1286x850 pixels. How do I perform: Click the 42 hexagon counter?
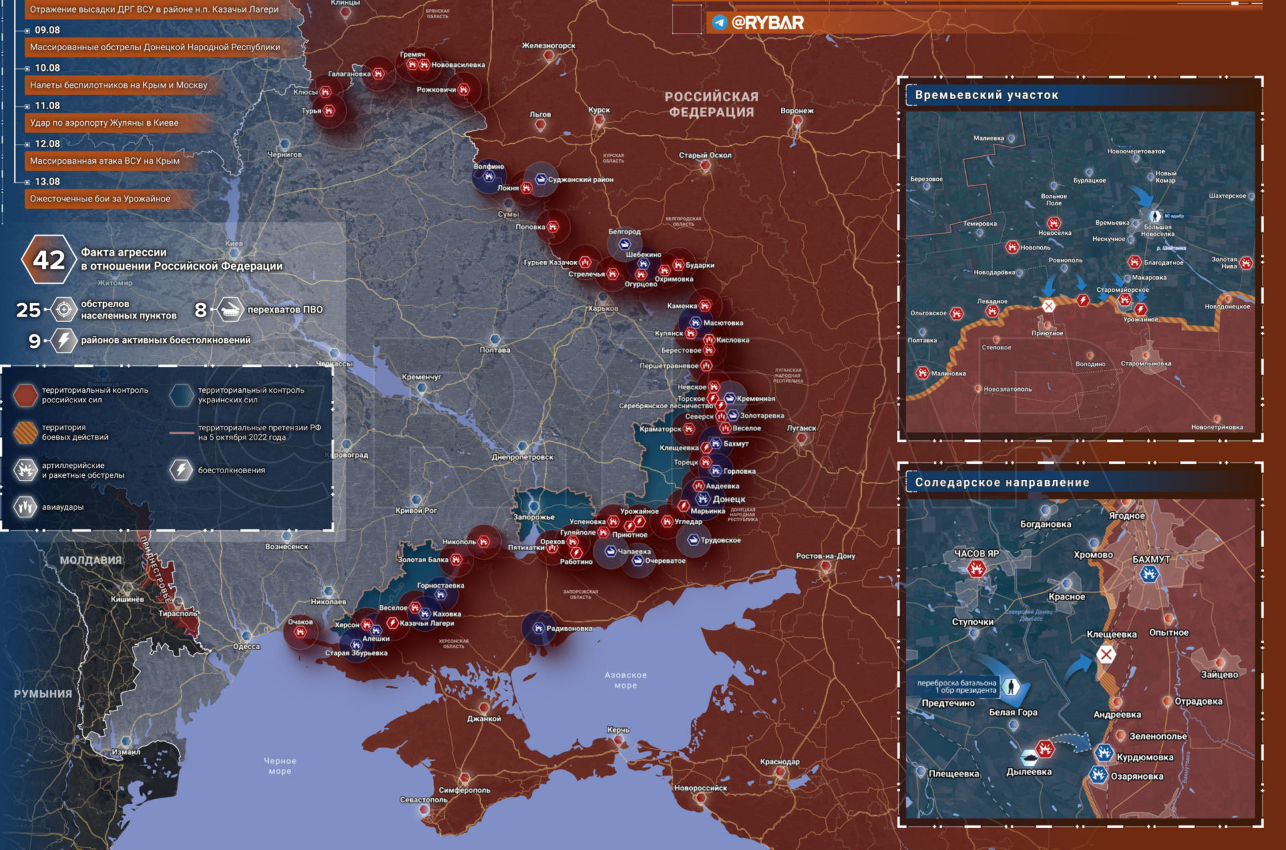click(48, 260)
